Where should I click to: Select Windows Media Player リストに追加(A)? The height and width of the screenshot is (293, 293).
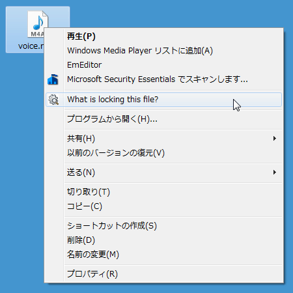[163, 51]
